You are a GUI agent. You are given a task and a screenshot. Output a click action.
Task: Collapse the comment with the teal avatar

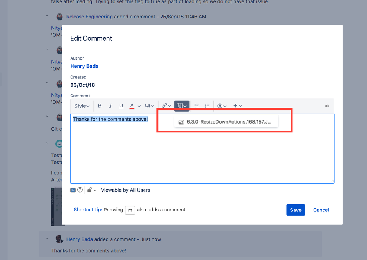(x=47, y=143)
